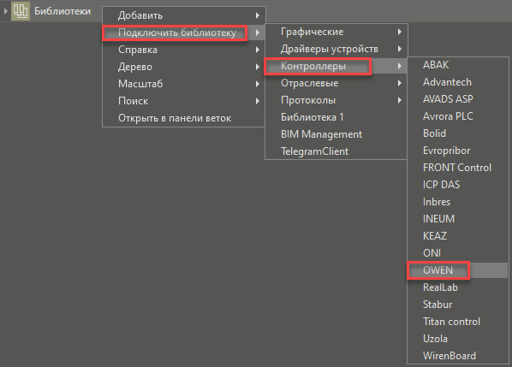Select ICP DAS controller library

tap(458, 185)
